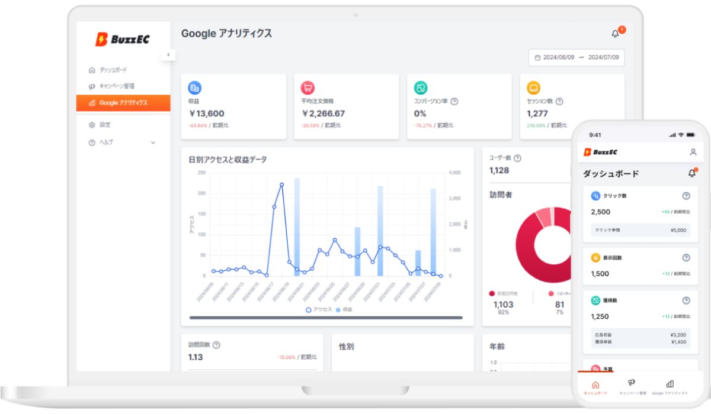Click the red cart icon for 平均注文価格

pyautogui.click(x=308, y=88)
